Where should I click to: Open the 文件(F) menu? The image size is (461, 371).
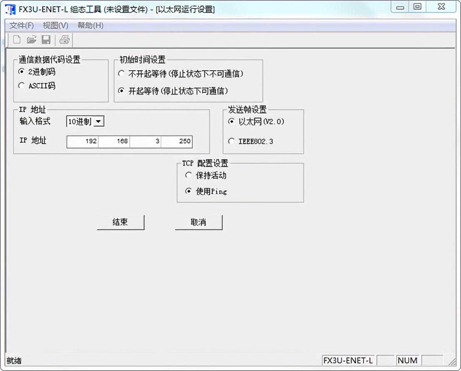coord(21,25)
